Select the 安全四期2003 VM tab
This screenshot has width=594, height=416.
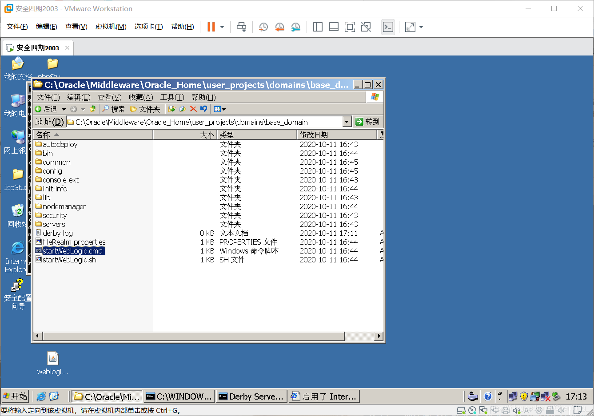pyautogui.click(x=38, y=48)
